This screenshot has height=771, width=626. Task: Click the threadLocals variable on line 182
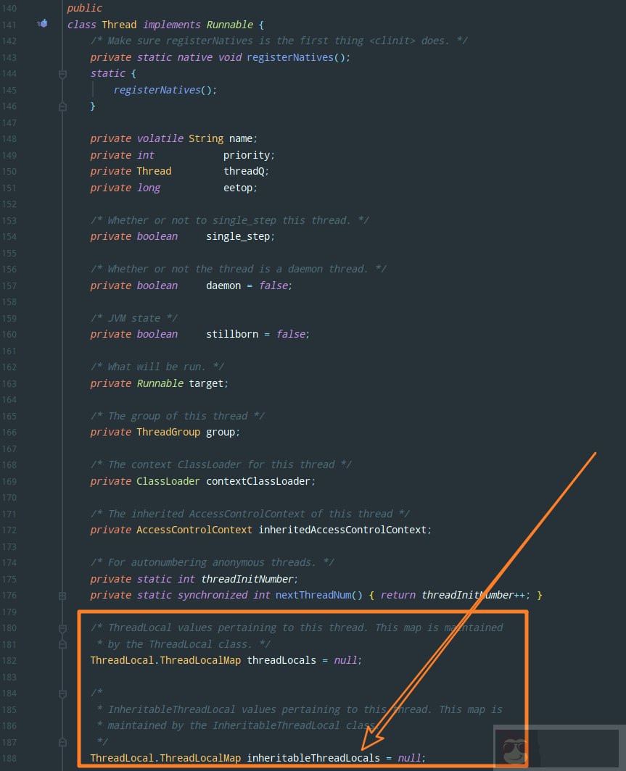tap(281, 660)
